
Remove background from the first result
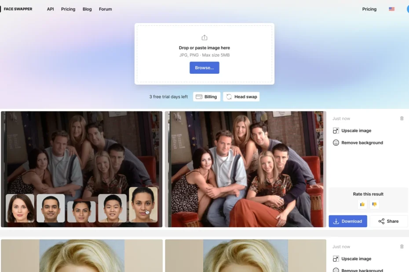pos(358,143)
